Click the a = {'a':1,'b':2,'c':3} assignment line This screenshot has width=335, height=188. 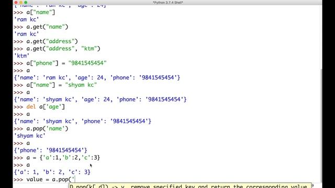point(57,158)
